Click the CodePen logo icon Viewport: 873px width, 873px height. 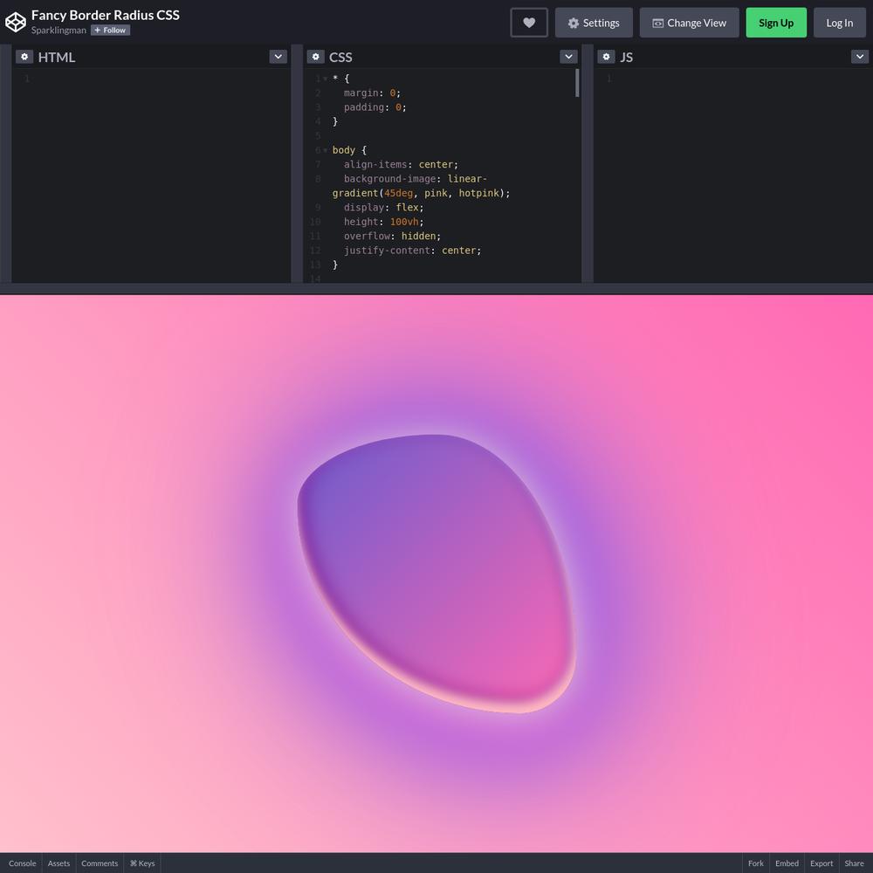16,23
